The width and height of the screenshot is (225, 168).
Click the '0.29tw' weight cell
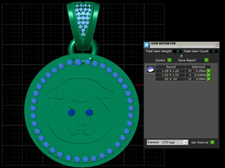pyautogui.click(x=201, y=71)
